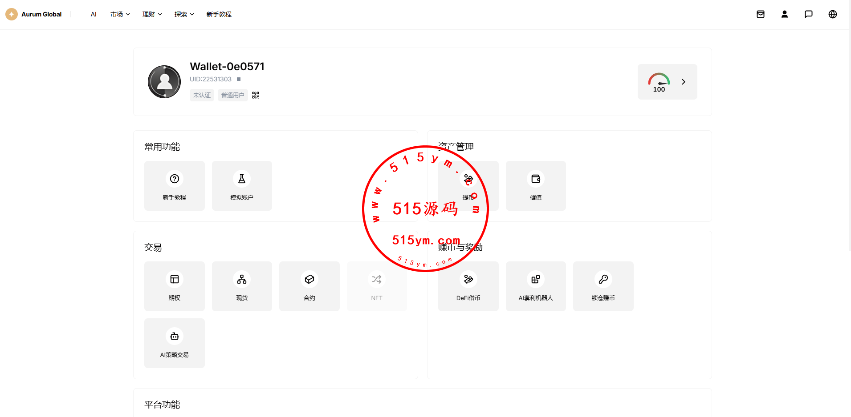Open the 模拟账户 flask card
The width and height of the screenshot is (851, 417).
click(242, 186)
